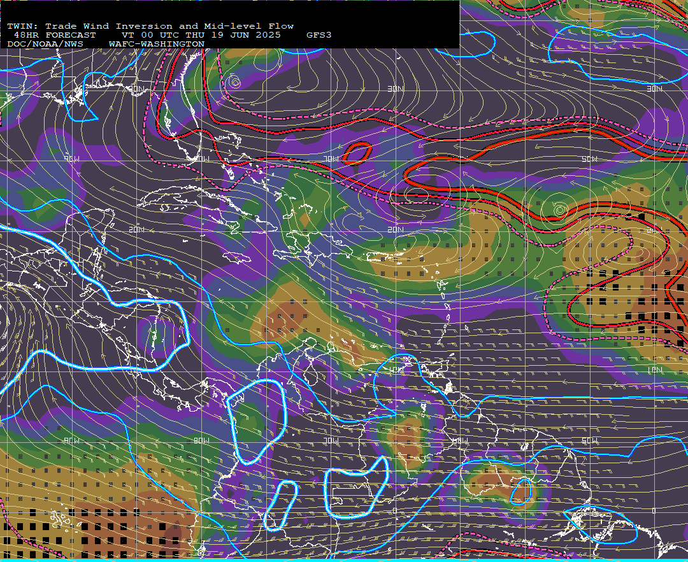This screenshot has height=562, width=688.
Task: Click the title 'TWIN: Trade Wind Inversion and Mid-level Flow'
Action: (150, 26)
